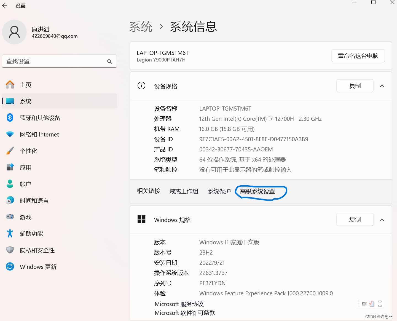
Task: Click Windows Feature Experience Pack version text
Action: [x=266, y=293]
